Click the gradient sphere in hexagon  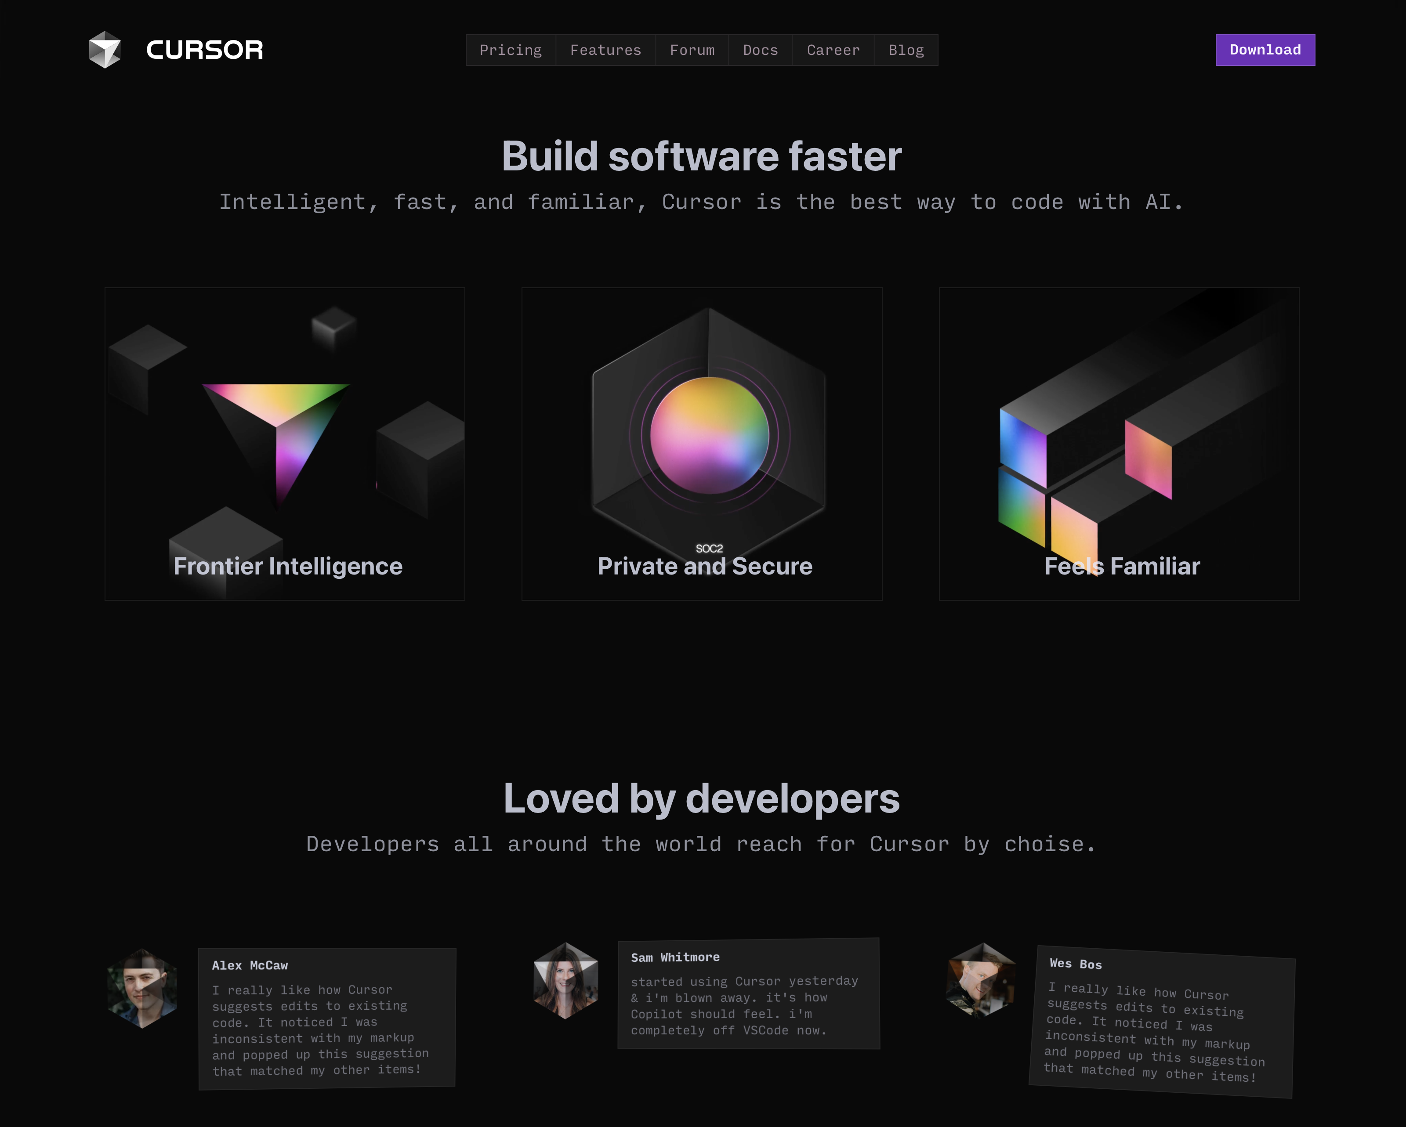tap(710, 435)
